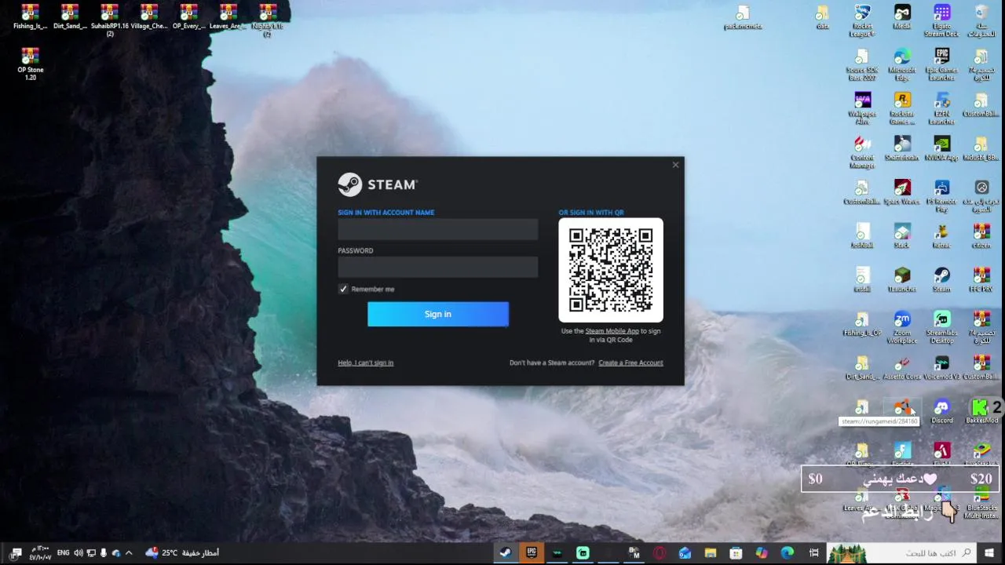Select the TLauncher Minecraft desktop icon
Viewport: 1005px width, 565px height.
(x=902, y=281)
